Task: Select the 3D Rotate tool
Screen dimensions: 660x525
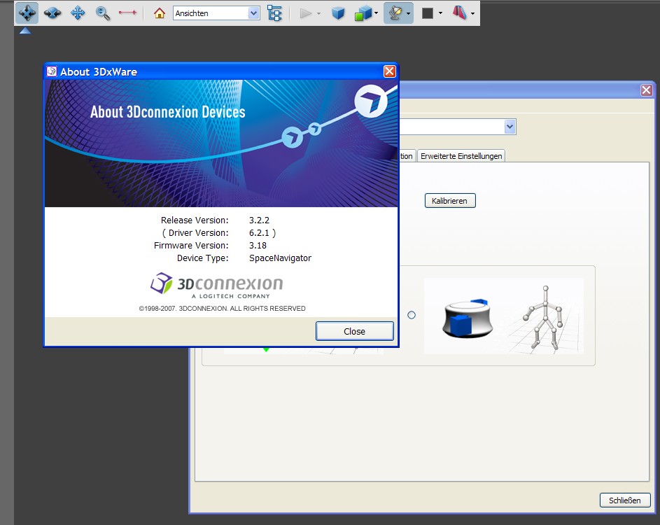Action: tap(27, 13)
